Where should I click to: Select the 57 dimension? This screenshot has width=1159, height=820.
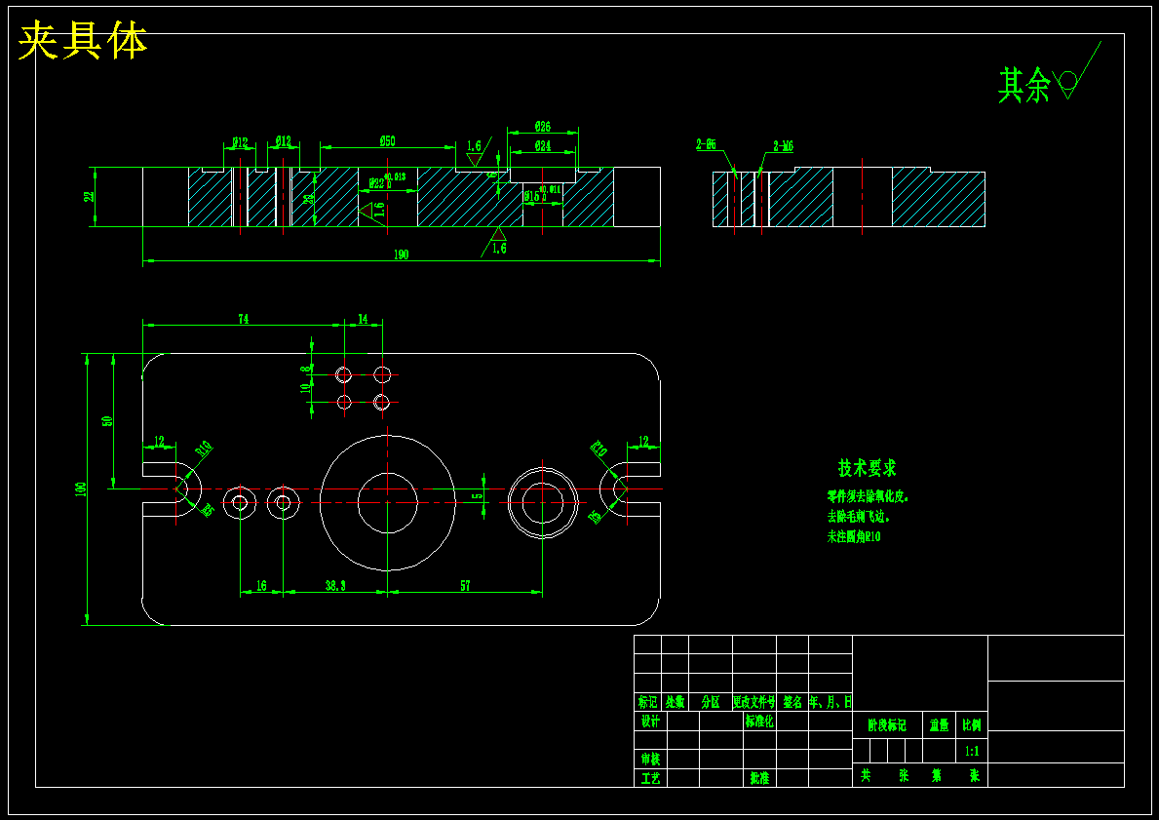pos(465,586)
